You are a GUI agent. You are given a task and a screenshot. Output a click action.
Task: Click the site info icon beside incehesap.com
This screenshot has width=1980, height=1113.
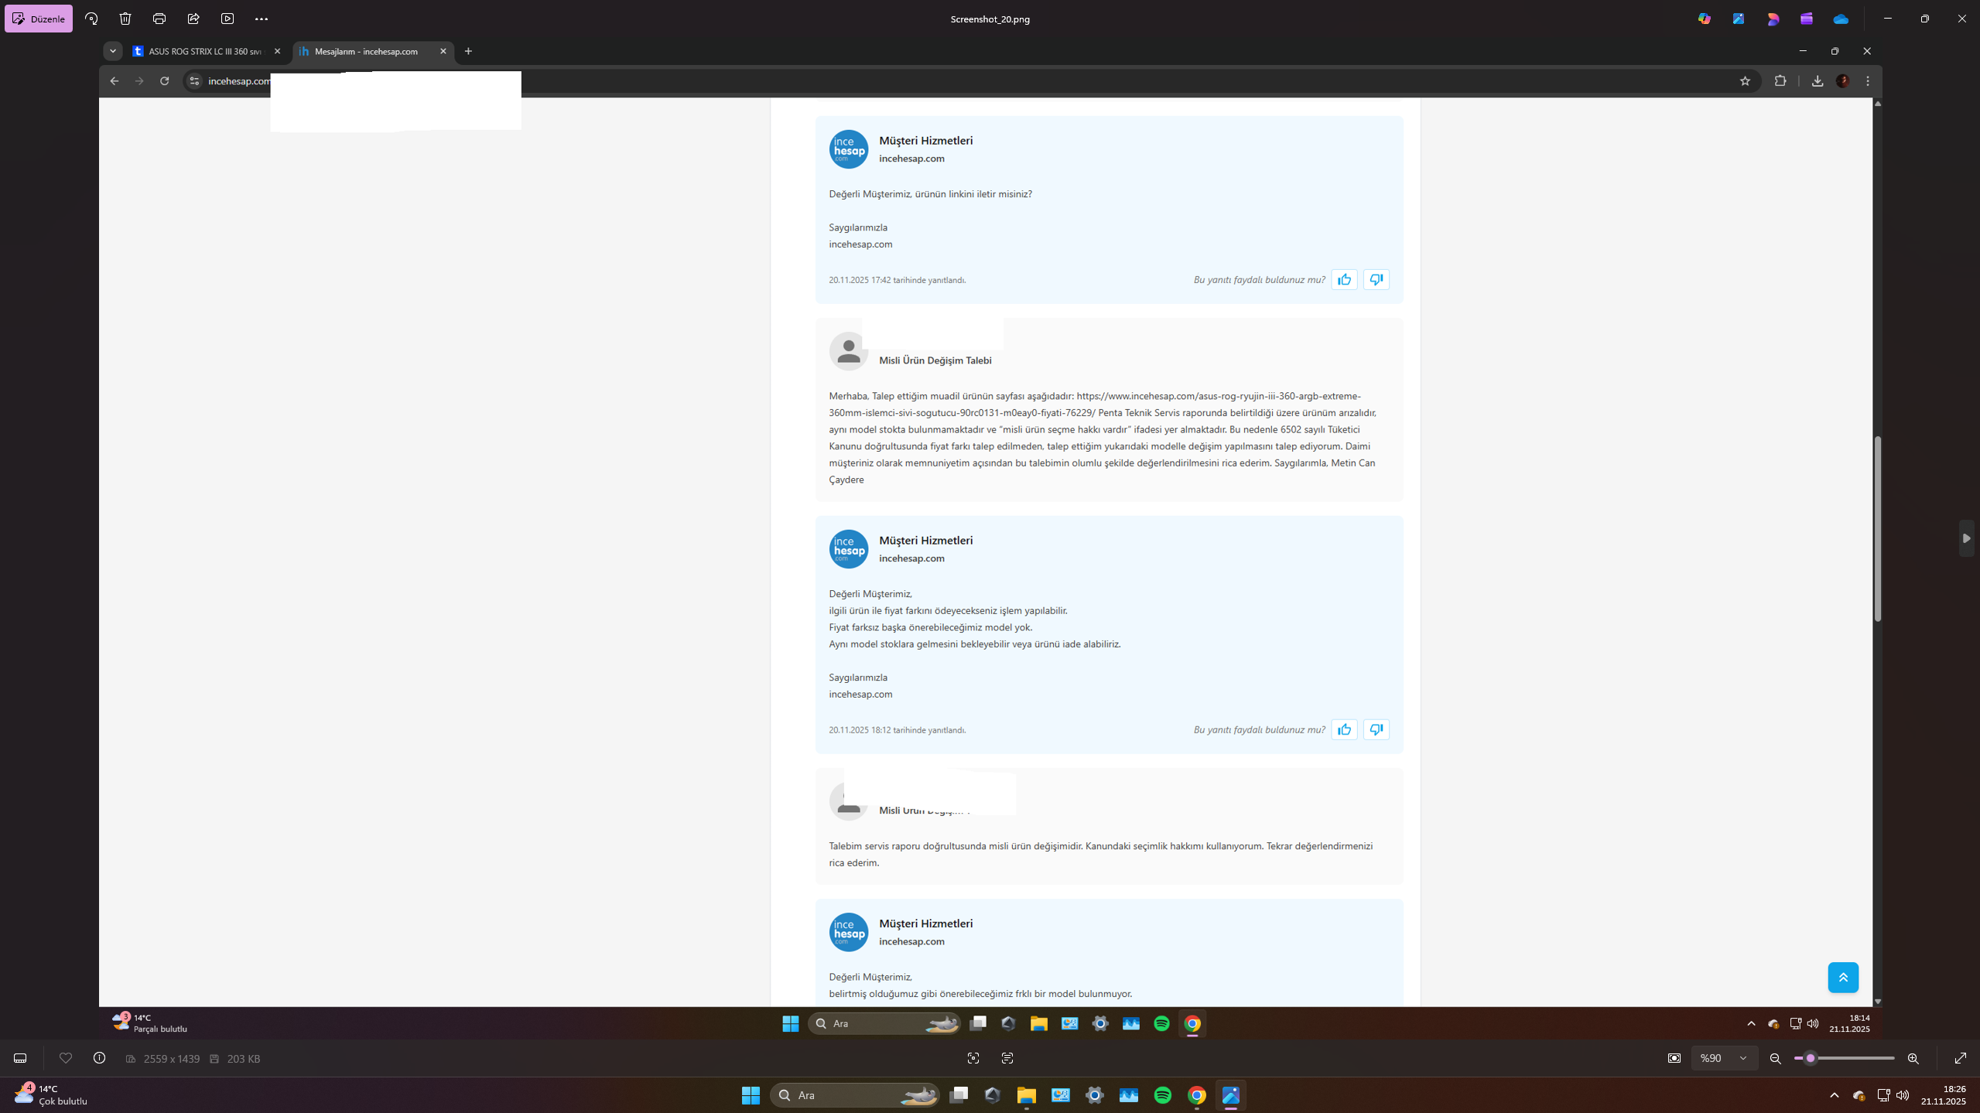point(194,80)
